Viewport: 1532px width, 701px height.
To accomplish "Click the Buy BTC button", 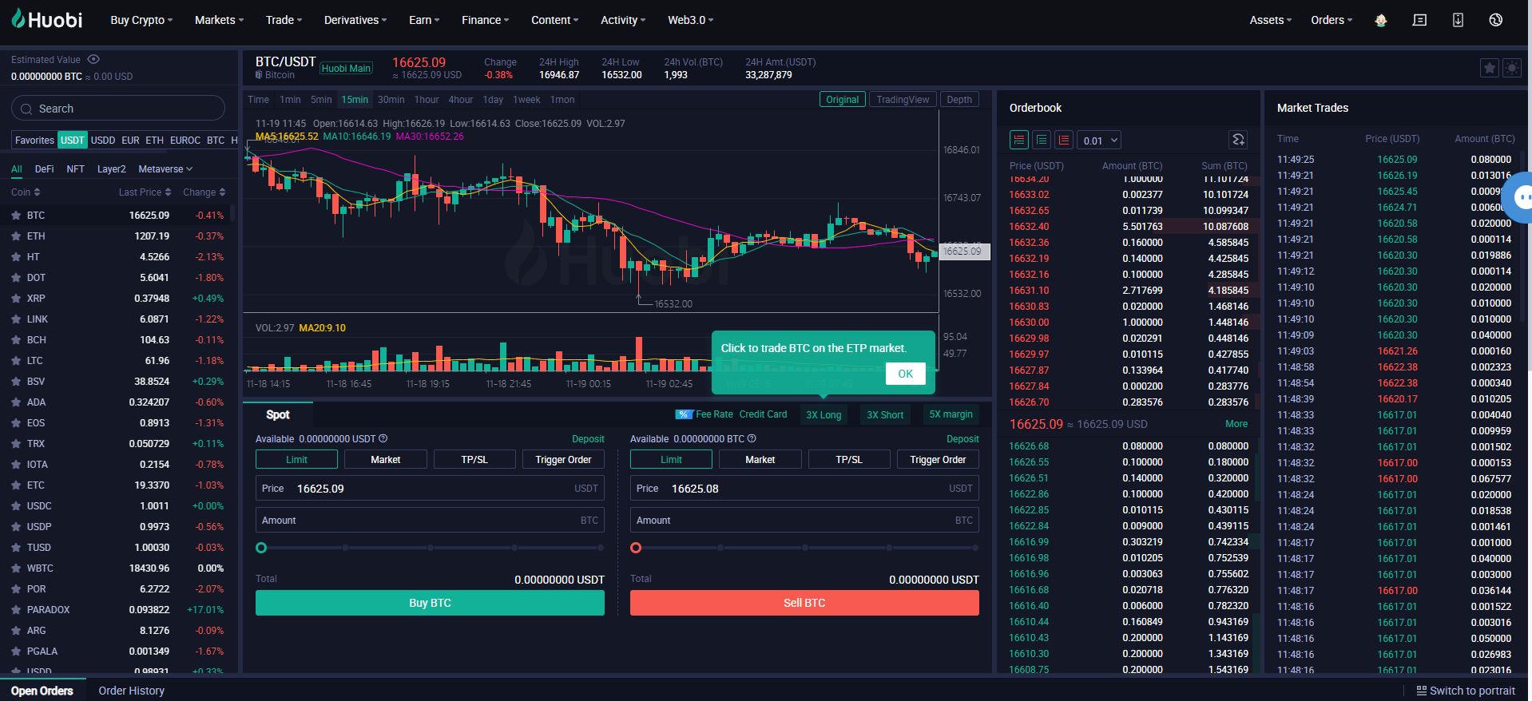I will [x=430, y=603].
